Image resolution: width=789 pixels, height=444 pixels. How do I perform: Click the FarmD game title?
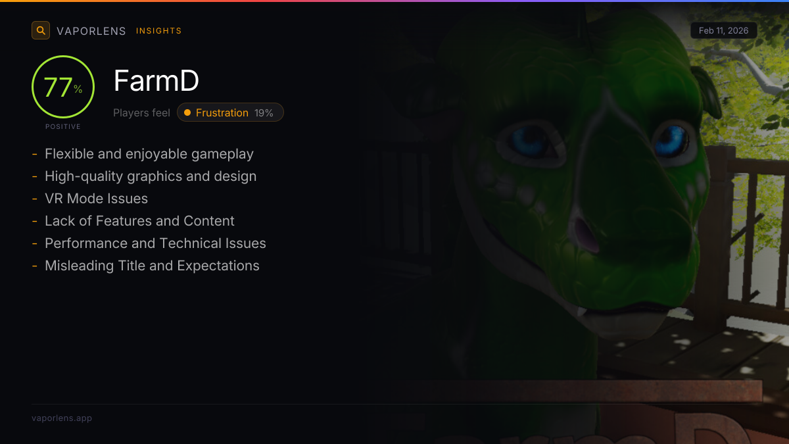(156, 81)
